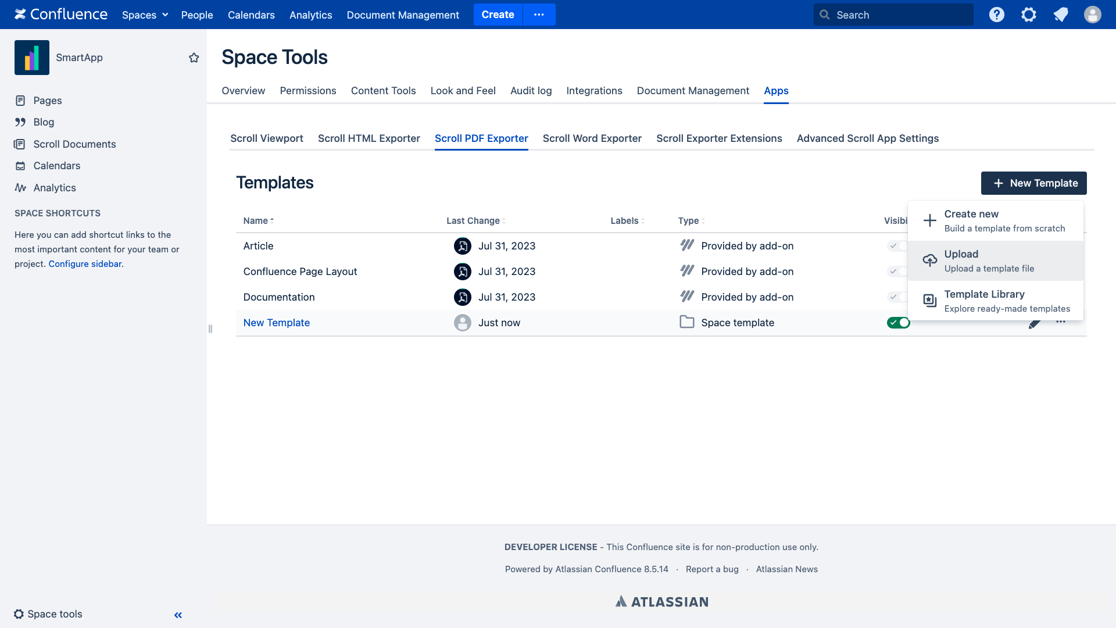Select Upload a template file option
Image resolution: width=1116 pixels, height=628 pixels.
(995, 261)
